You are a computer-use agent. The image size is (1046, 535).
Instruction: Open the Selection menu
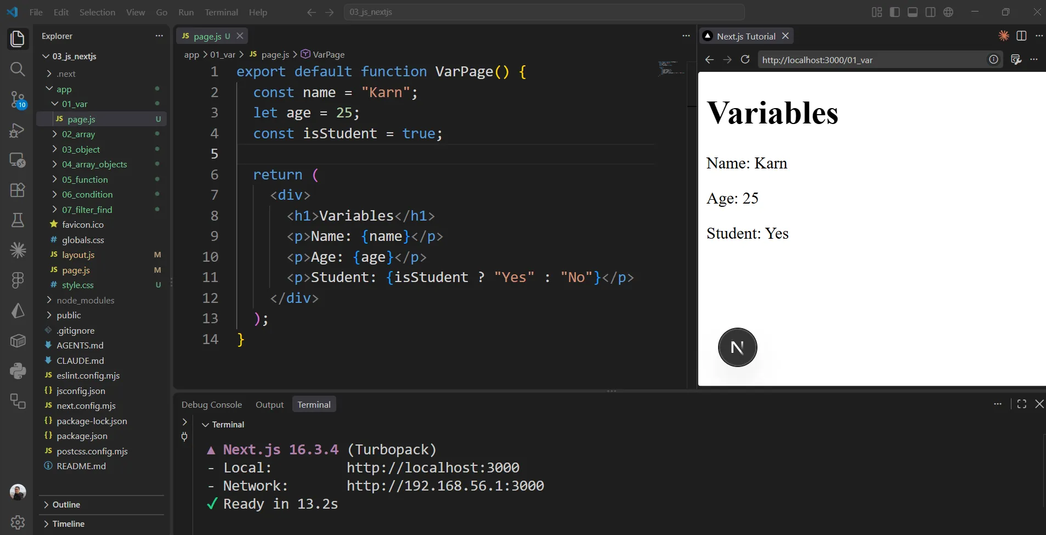coord(97,12)
